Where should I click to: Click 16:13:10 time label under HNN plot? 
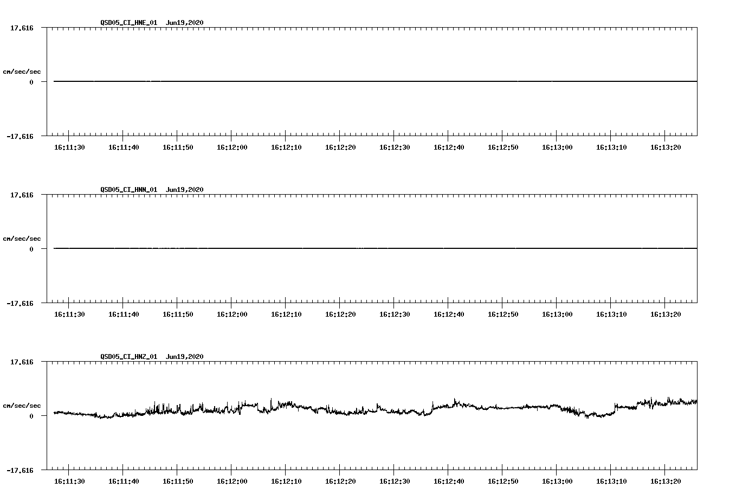611,314
